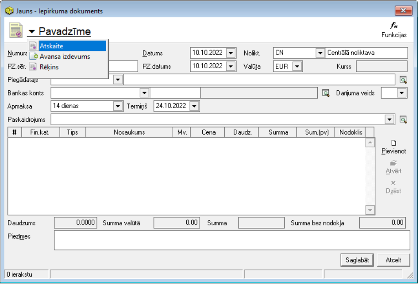Click the Nodoklis column header
This screenshot has height=285, width=420.
(x=350, y=132)
